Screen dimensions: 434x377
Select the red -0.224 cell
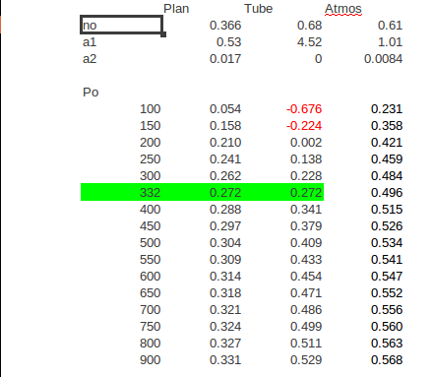(x=304, y=126)
